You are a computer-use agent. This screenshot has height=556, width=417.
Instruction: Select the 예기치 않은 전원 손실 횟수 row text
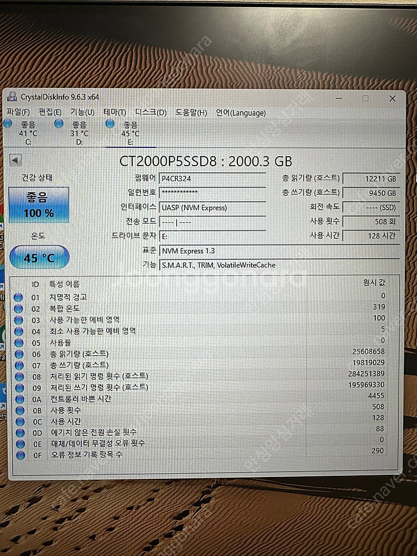[94, 432]
